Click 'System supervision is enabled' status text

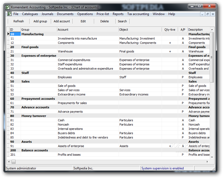point(162,168)
